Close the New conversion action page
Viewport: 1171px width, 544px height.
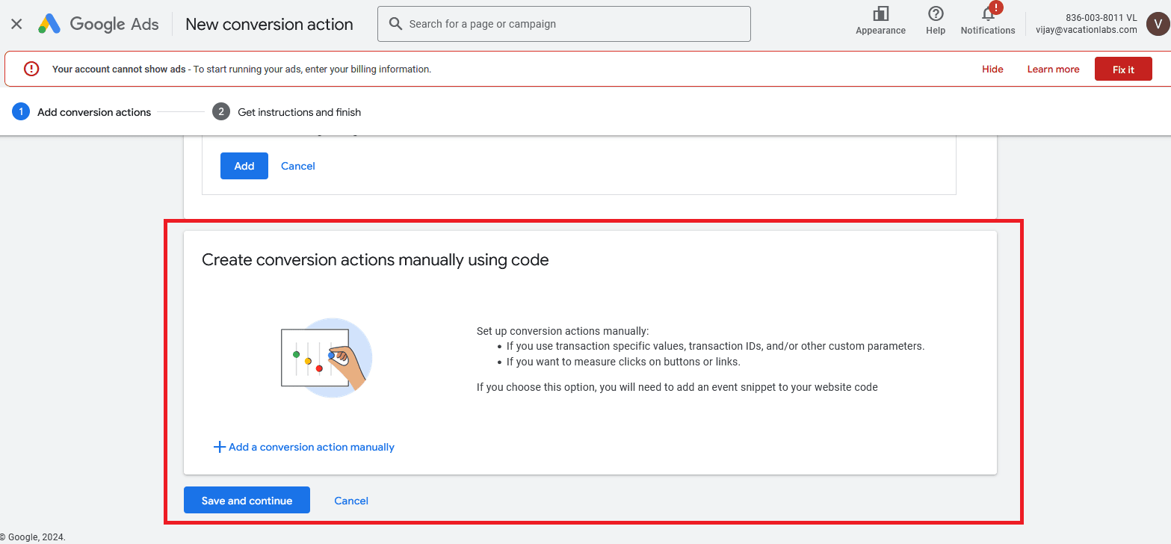pos(16,24)
